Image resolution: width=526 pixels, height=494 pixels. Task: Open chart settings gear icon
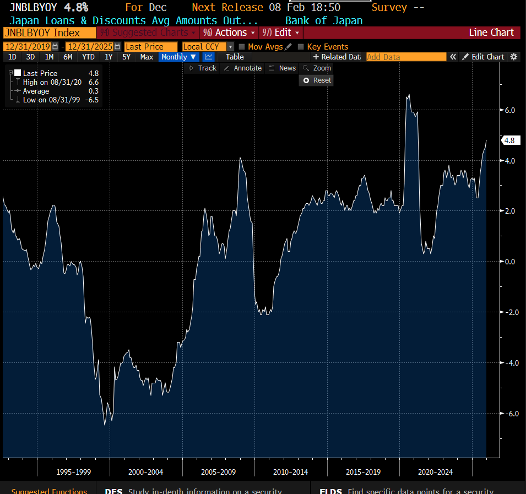click(x=513, y=57)
